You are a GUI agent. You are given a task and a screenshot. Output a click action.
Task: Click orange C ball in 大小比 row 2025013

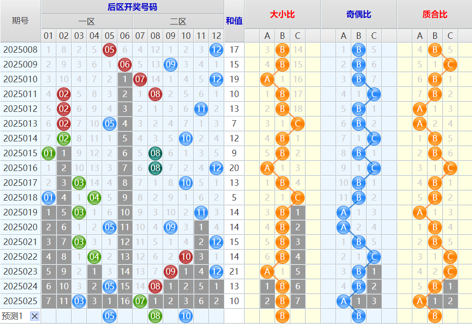[298, 124]
